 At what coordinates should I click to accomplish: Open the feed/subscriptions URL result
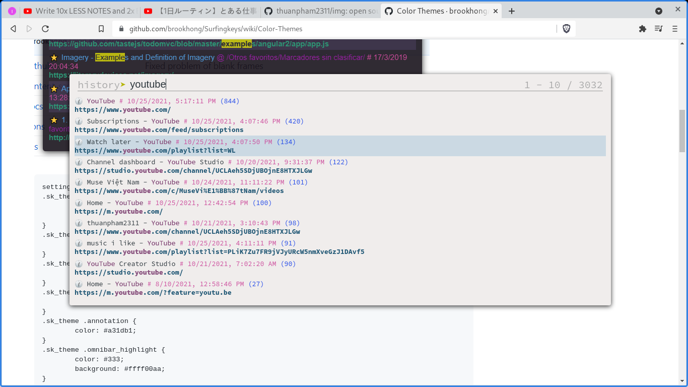click(x=159, y=130)
